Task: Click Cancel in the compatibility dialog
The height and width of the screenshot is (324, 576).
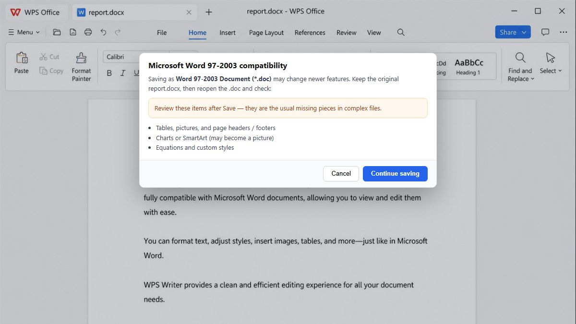Action: [341, 173]
